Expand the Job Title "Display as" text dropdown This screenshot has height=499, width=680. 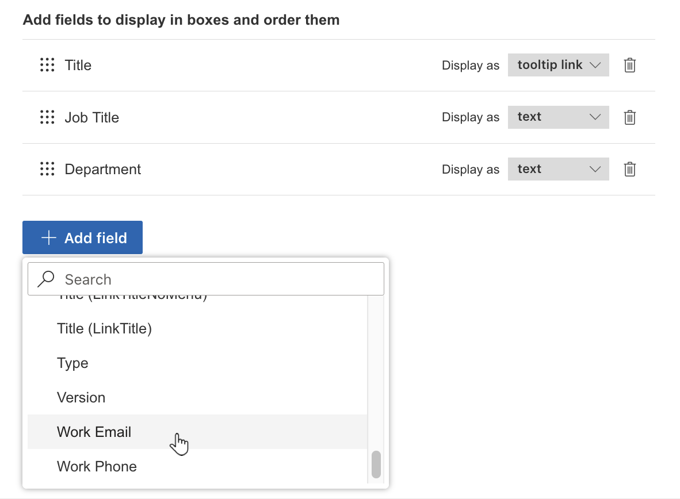[558, 117]
